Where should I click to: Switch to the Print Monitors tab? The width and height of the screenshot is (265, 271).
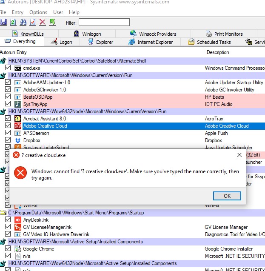[x=224, y=34]
